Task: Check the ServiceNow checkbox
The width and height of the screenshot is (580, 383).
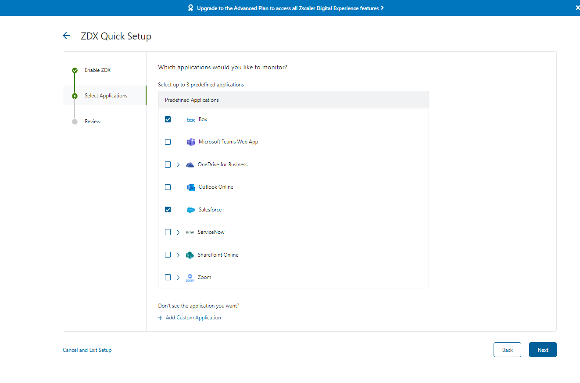Action: [168, 233]
